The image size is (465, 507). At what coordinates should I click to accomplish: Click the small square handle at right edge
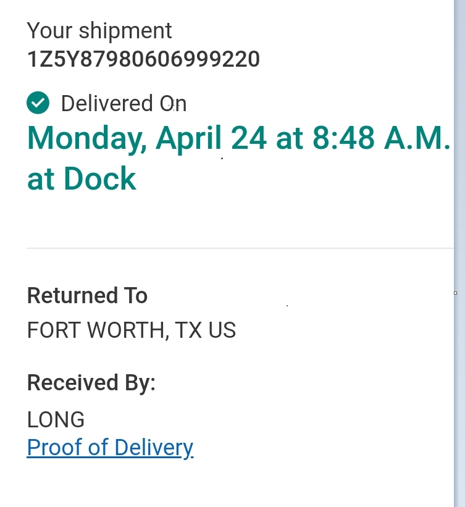coord(456,293)
